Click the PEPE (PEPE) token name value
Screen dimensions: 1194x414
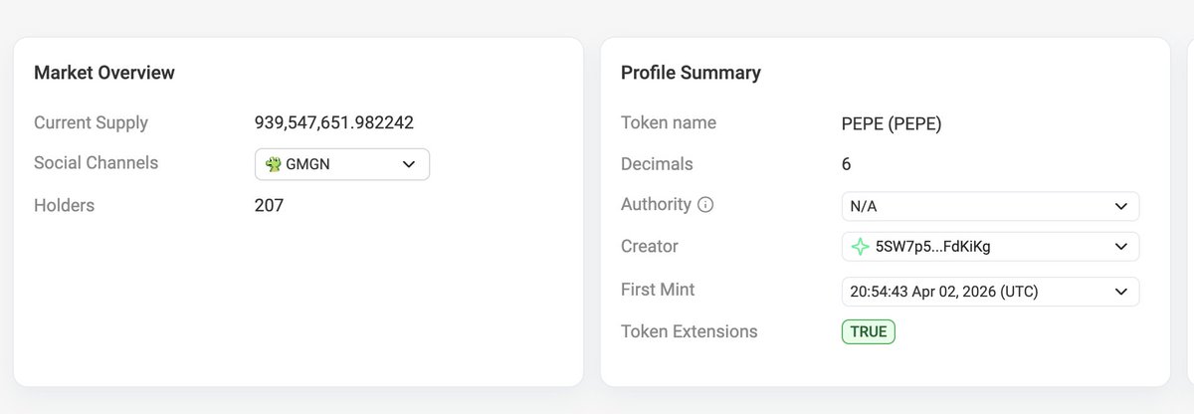coord(892,123)
